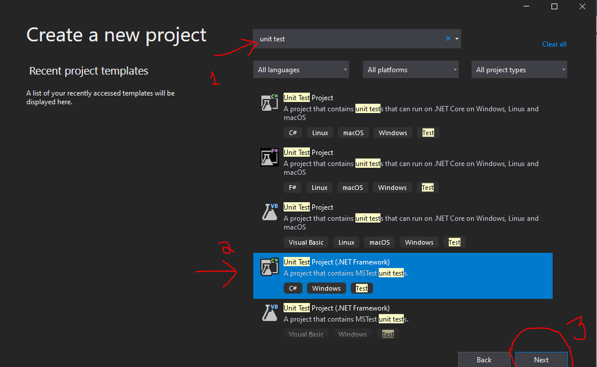The width and height of the screenshot is (597, 367).
Task: Click the Next button
Action: [540, 359]
